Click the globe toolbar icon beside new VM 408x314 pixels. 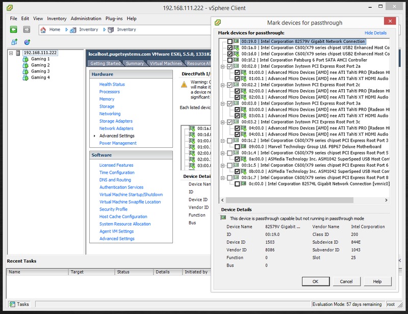pyautogui.click(x=27, y=42)
